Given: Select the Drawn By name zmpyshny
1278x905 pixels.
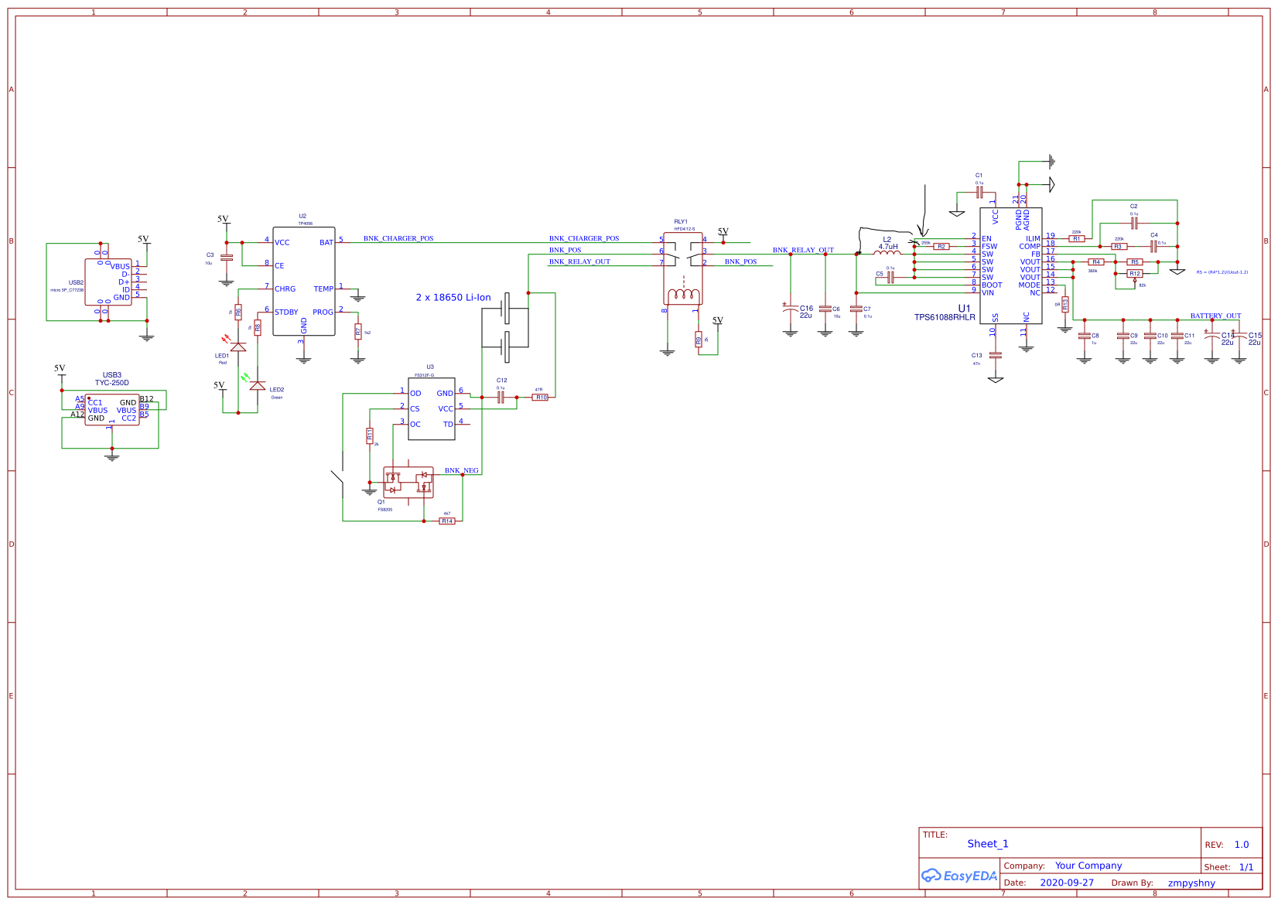Looking at the screenshot, I should 1191,883.
